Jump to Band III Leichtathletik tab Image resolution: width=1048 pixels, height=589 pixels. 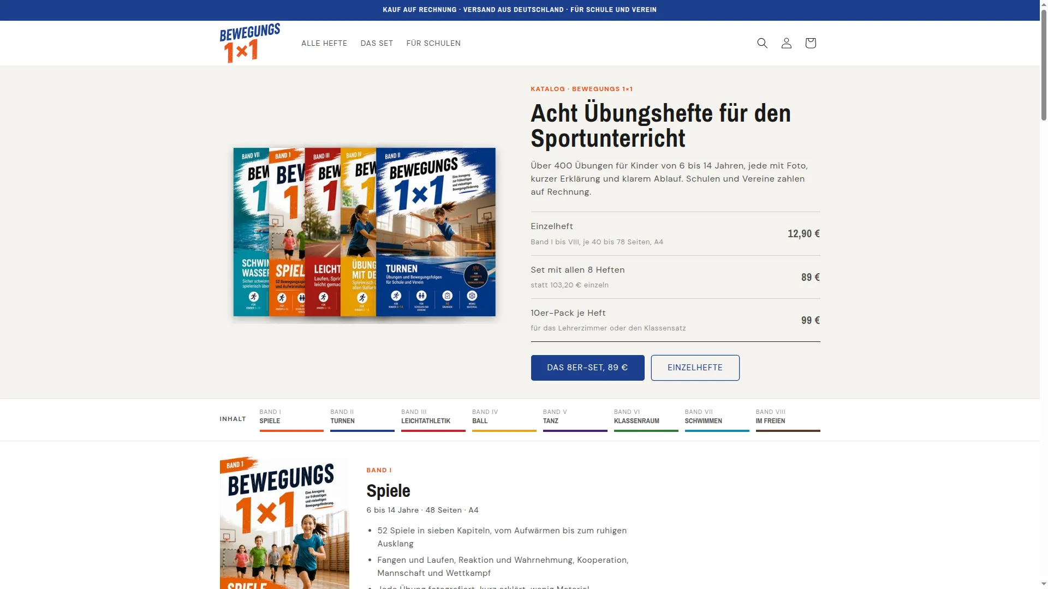433,419
